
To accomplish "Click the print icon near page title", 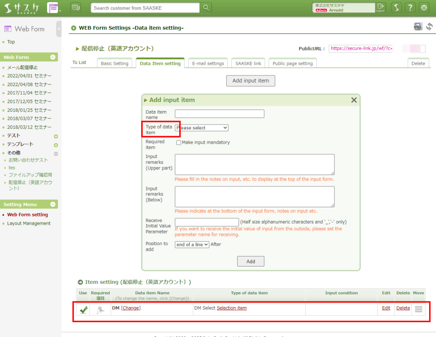I will pyautogui.click(x=418, y=27).
